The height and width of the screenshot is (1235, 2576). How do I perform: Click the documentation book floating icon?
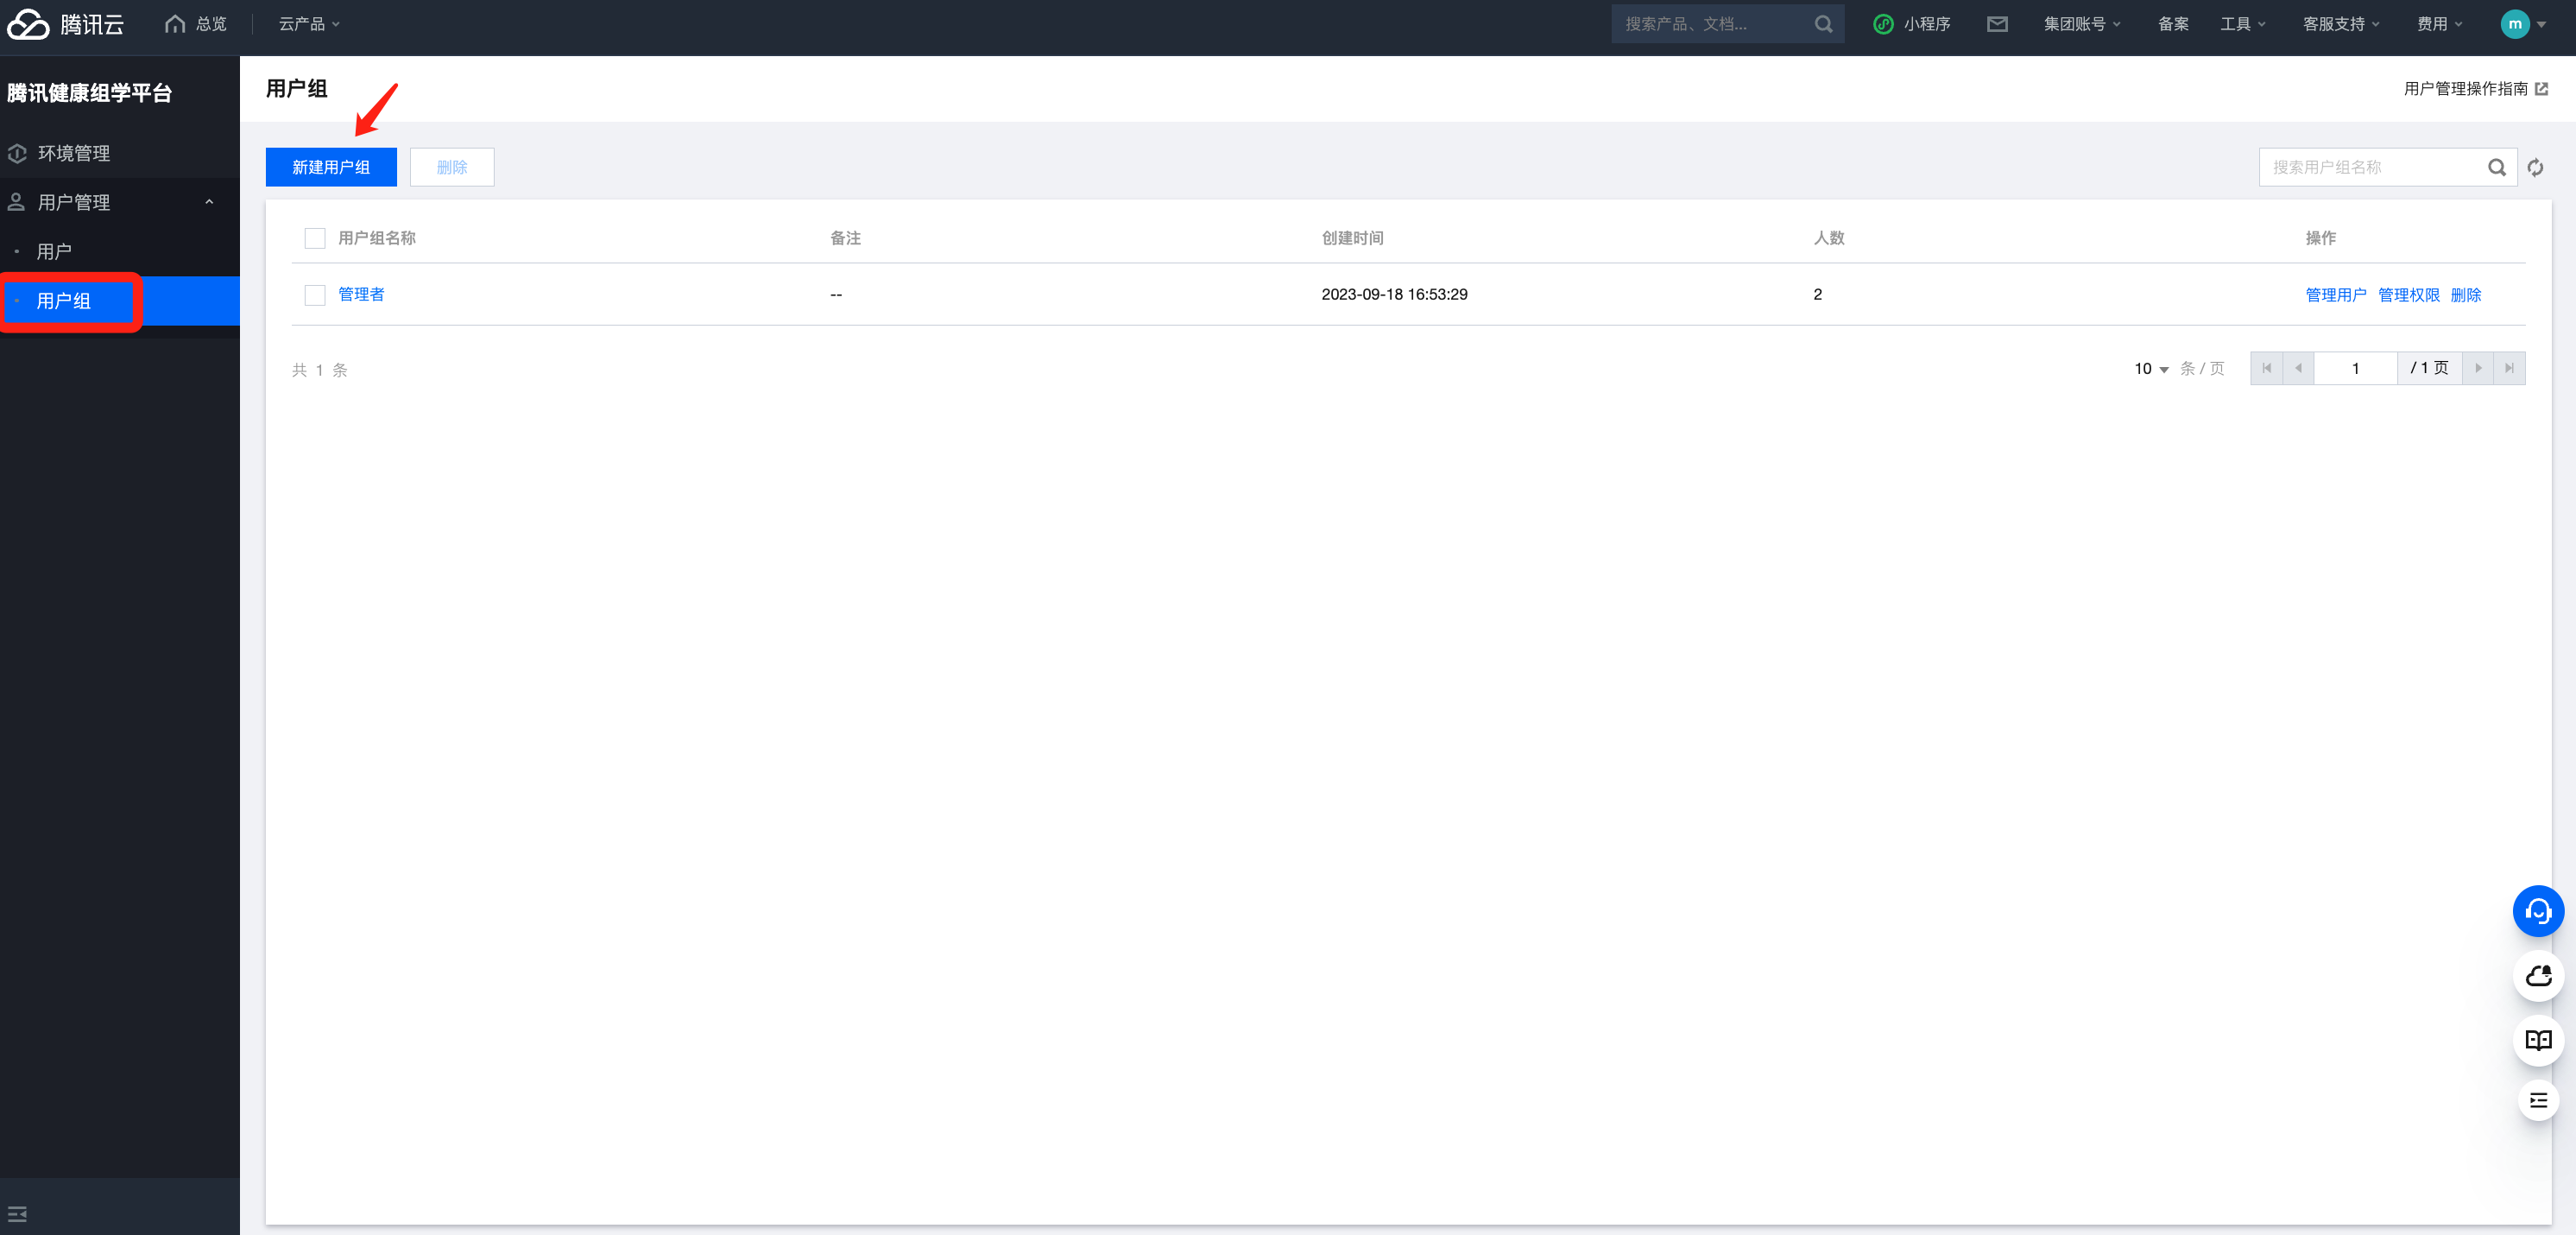(2537, 1040)
